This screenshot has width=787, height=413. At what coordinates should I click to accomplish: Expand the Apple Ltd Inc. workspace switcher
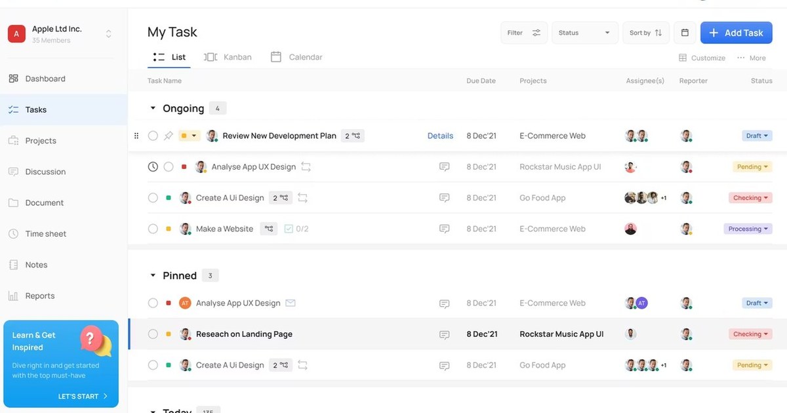click(x=109, y=33)
